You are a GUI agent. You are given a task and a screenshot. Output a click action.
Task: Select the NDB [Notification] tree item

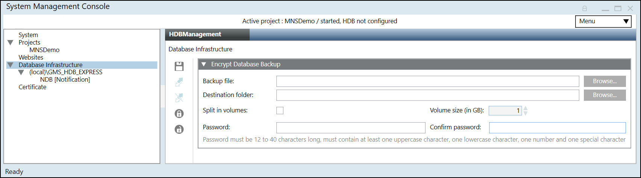click(65, 79)
